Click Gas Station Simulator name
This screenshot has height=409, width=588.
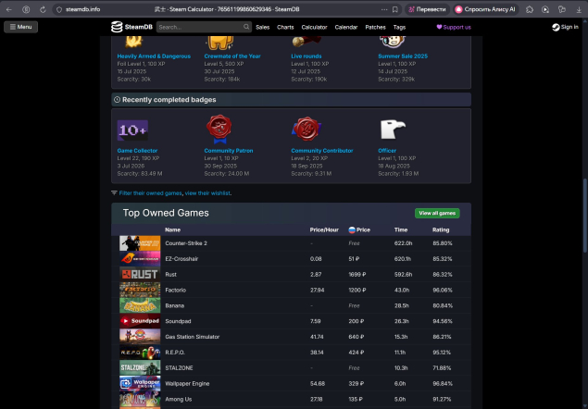[192, 337]
